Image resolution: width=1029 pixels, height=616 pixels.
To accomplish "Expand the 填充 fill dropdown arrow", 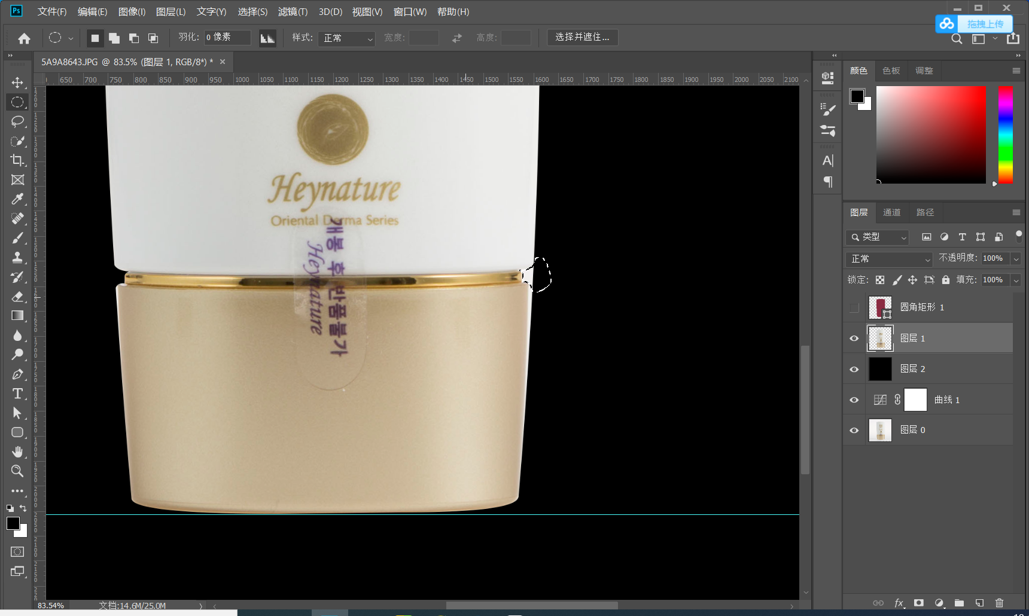I will pos(1016,280).
